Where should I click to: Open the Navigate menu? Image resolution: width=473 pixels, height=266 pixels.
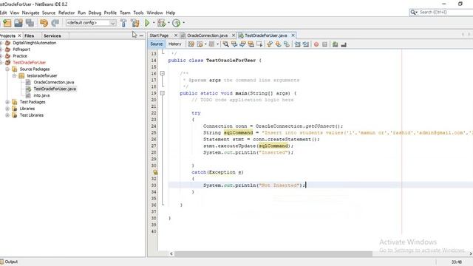(30, 13)
